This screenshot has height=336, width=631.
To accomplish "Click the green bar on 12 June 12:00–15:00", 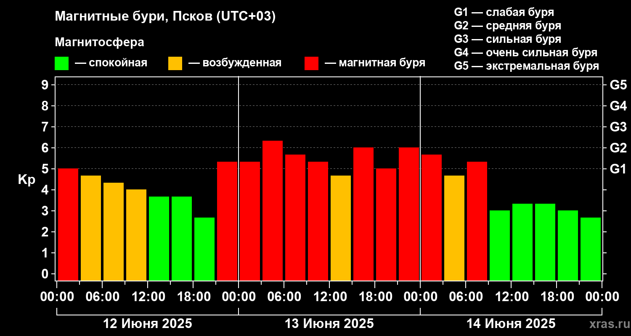I will click(x=159, y=239).
